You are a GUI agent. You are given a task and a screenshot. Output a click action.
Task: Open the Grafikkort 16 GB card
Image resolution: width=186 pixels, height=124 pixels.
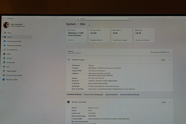pyautogui.click(x=122, y=35)
